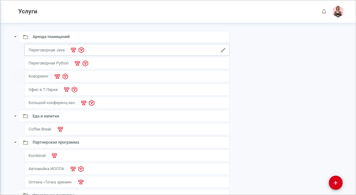Click the hexagon icon beside Коворкинг
Image resolution: width=356 pixels, height=195 pixels.
[65, 77]
